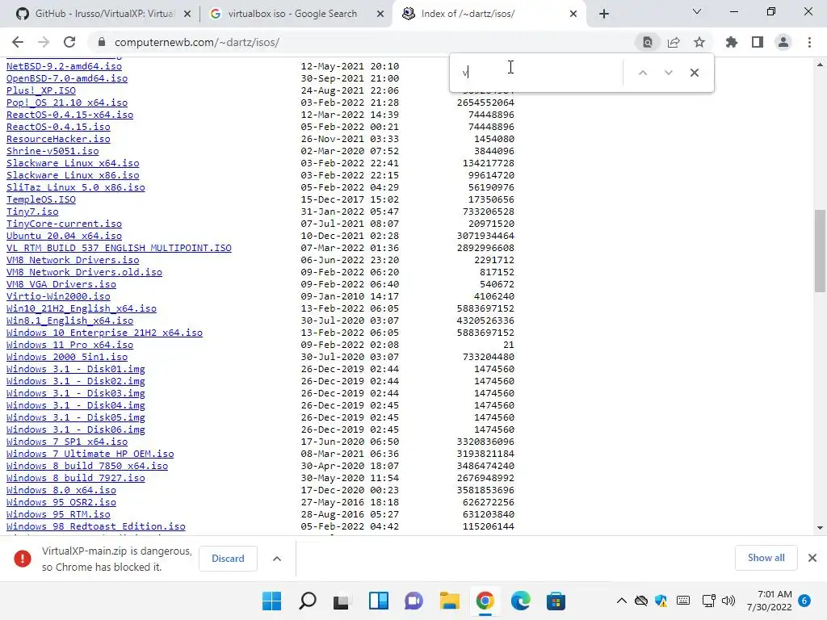Screen dimensions: 827x620
Task: Open the Extensions puzzle icon
Action: coord(732,42)
